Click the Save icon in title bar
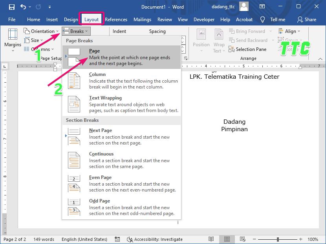This screenshot has width=326, height=244. click(x=11, y=7)
